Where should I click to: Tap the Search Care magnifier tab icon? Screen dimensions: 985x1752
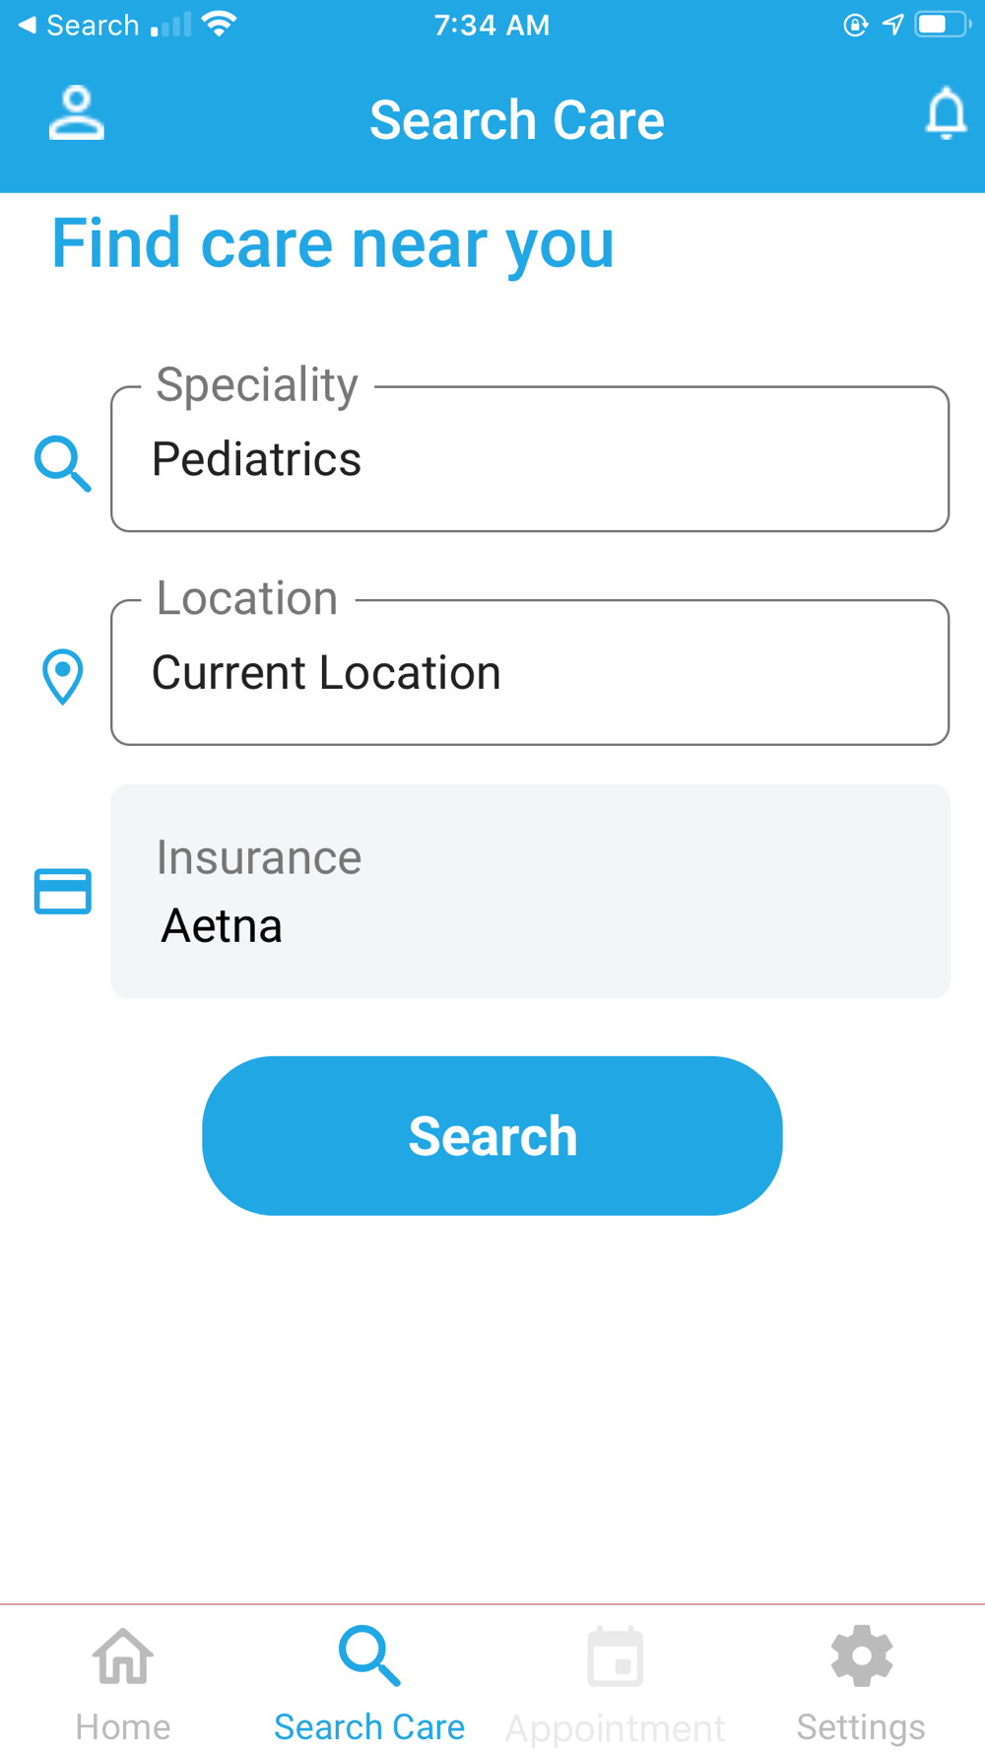369,1655
